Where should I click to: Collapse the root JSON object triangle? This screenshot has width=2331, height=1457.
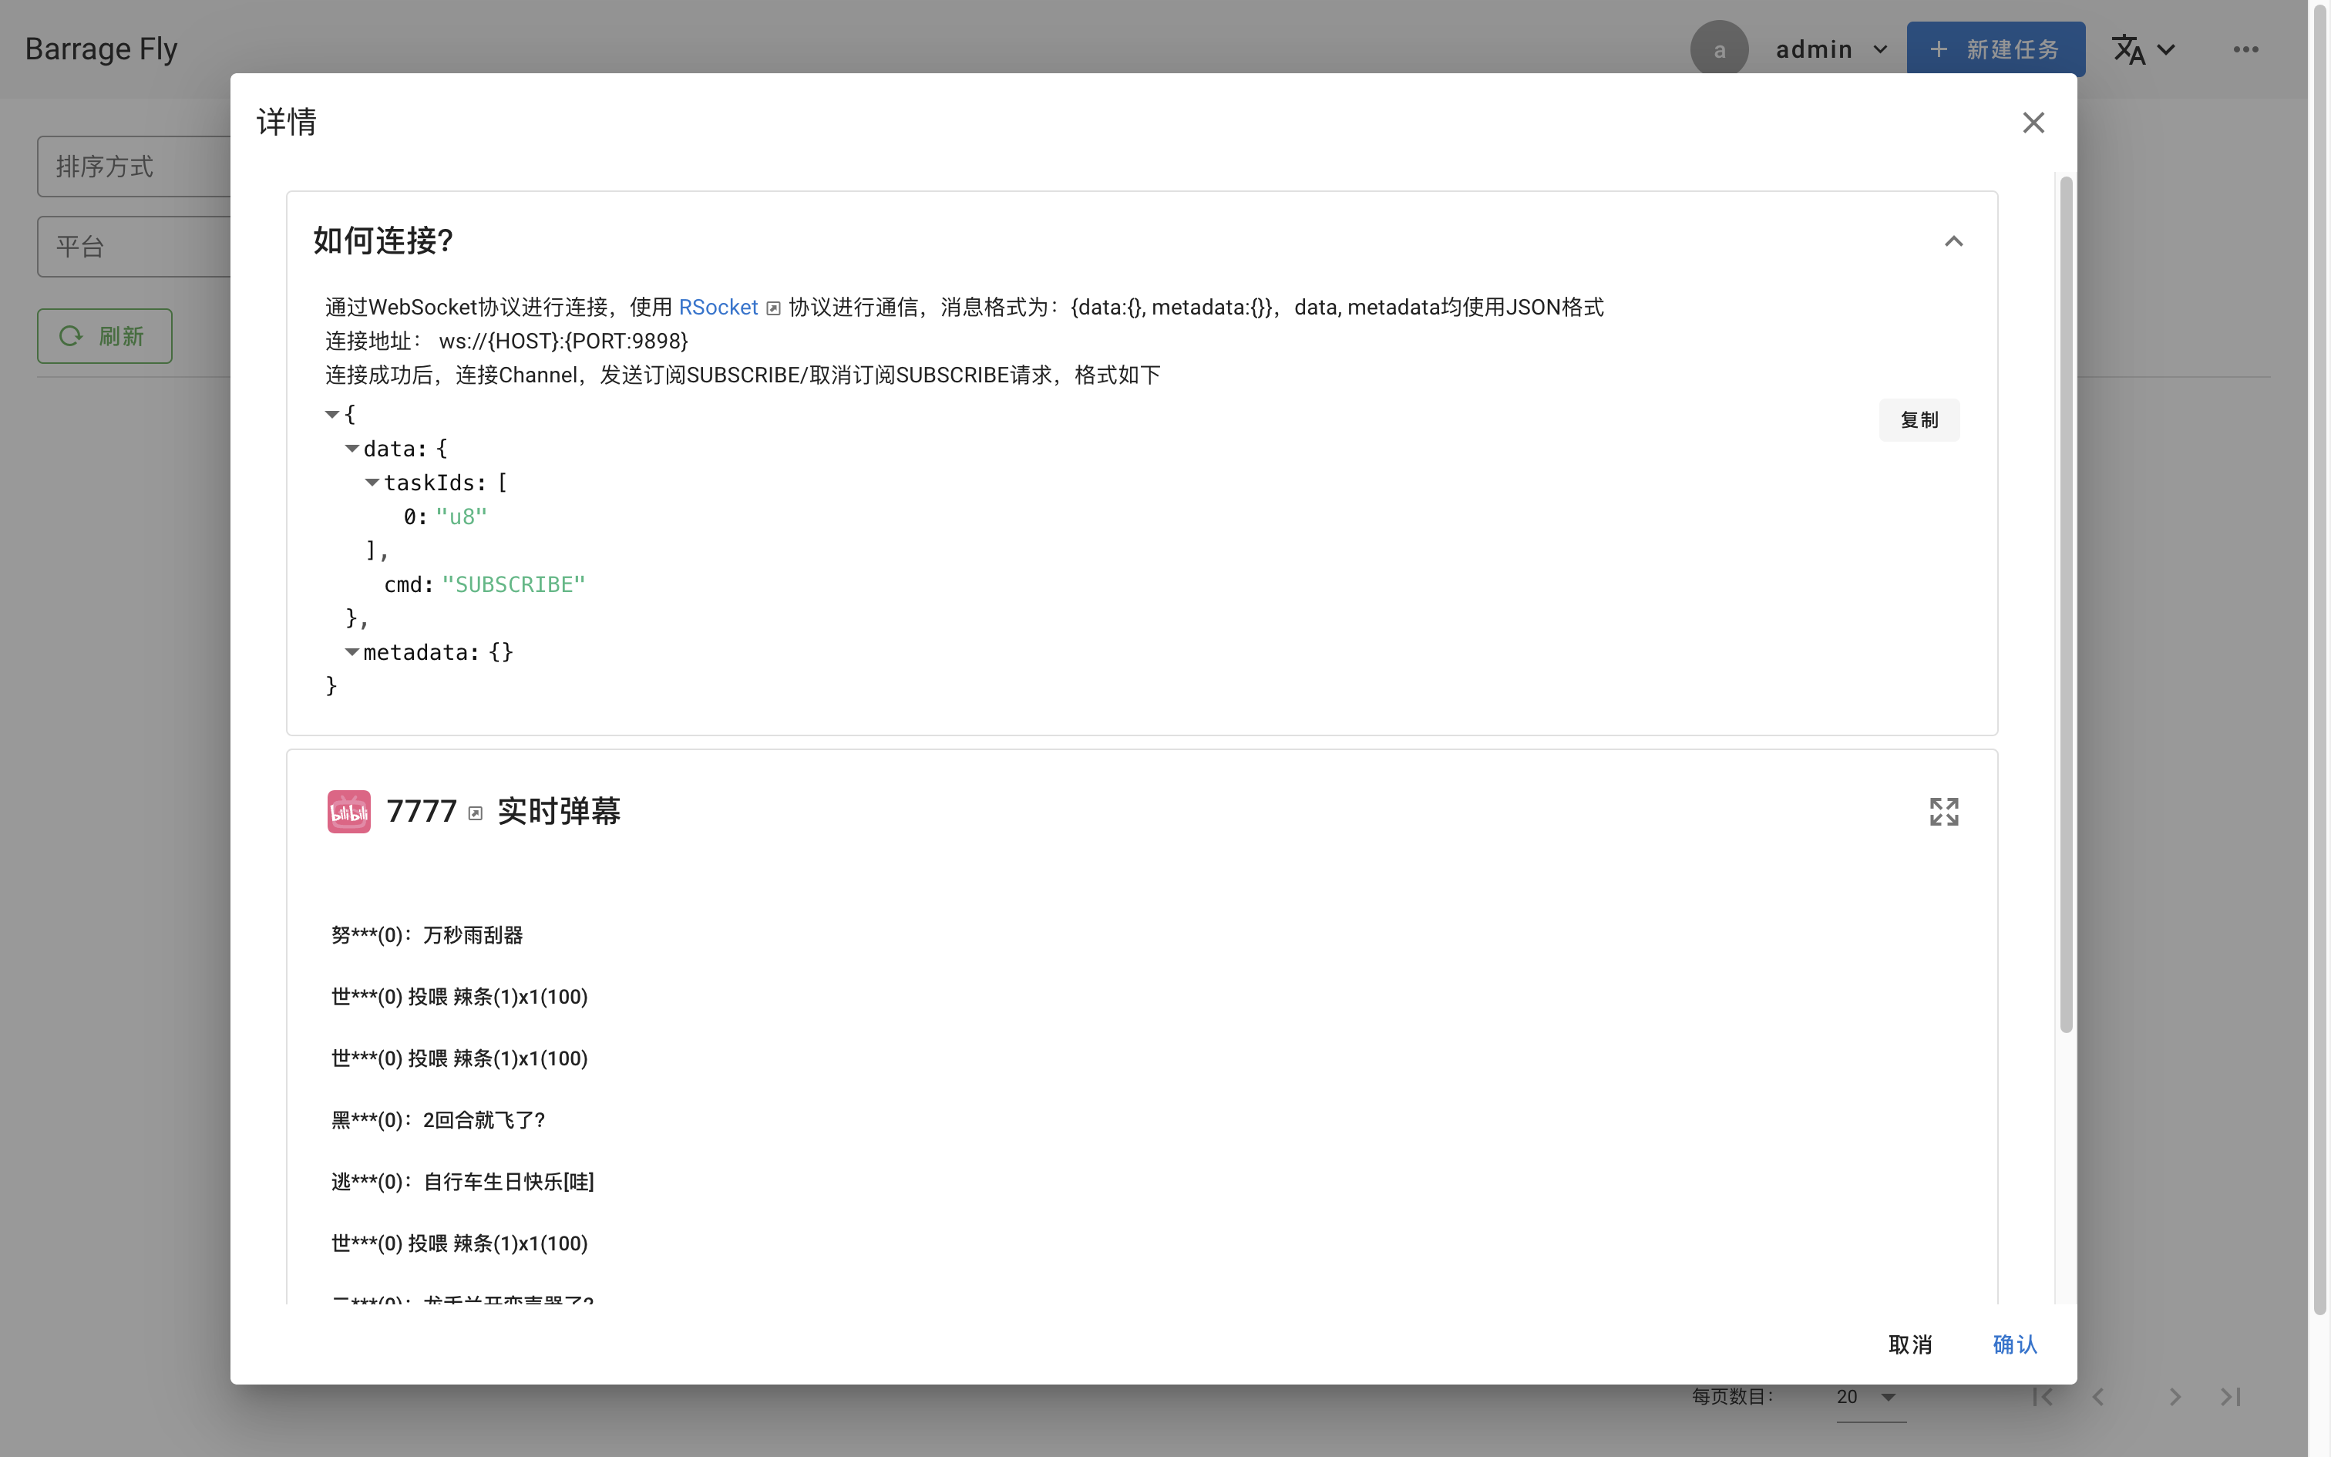point(331,415)
